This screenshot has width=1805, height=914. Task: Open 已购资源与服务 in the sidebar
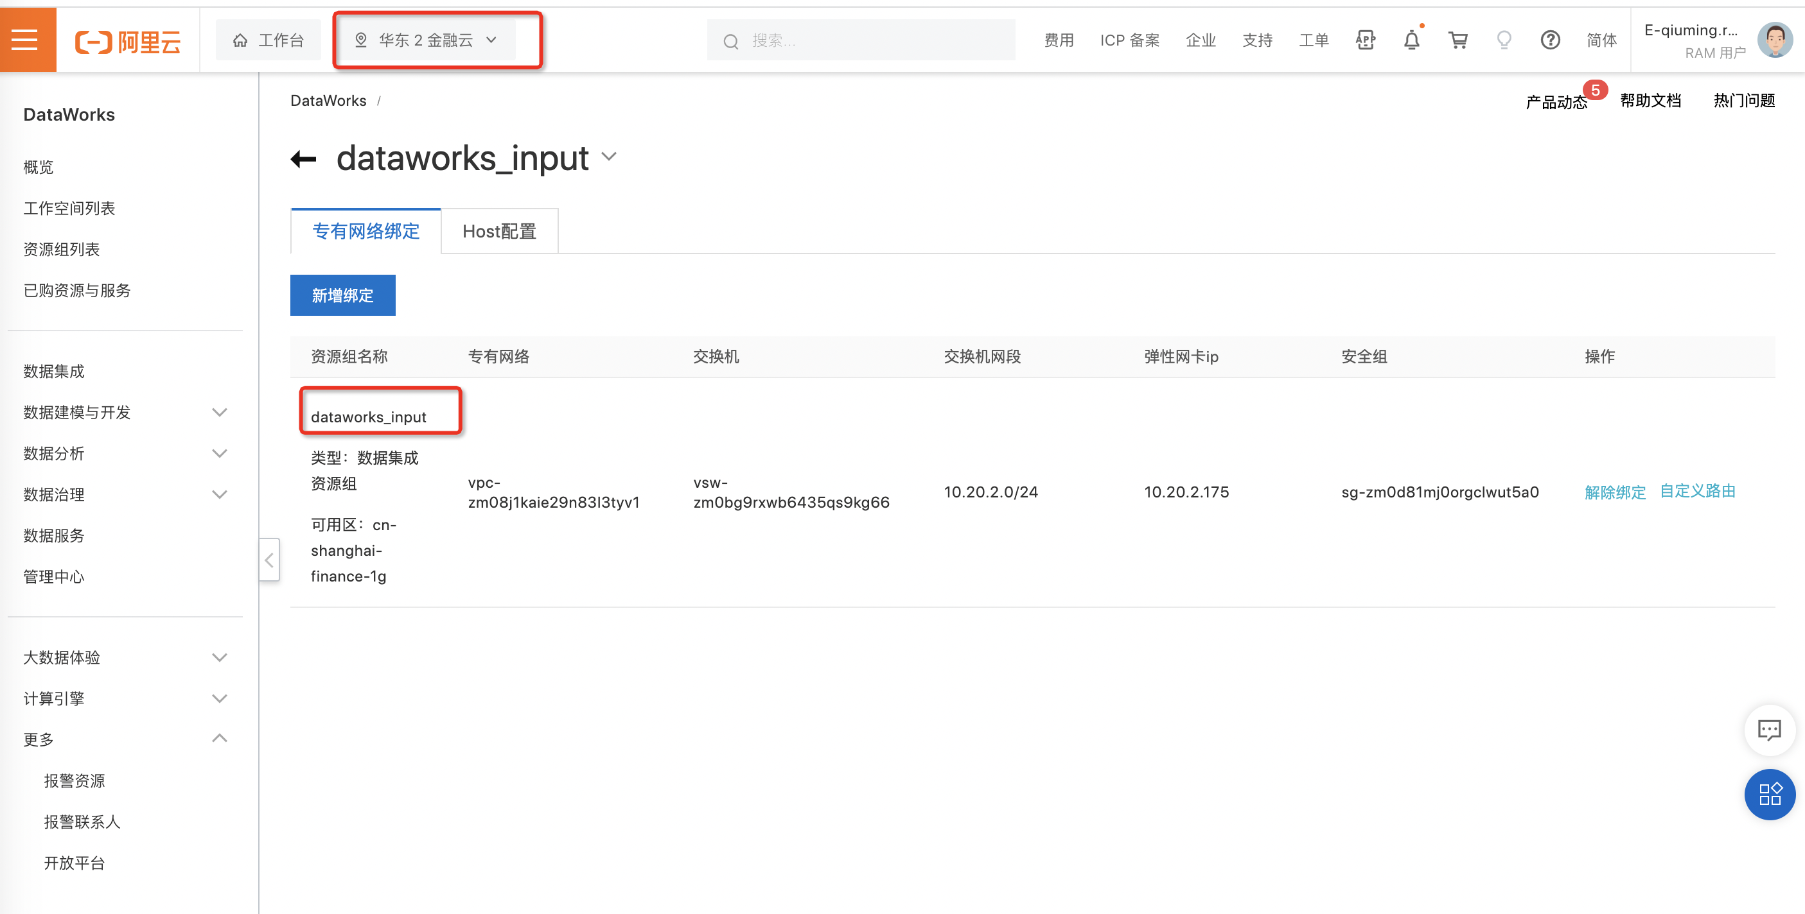(77, 291)
